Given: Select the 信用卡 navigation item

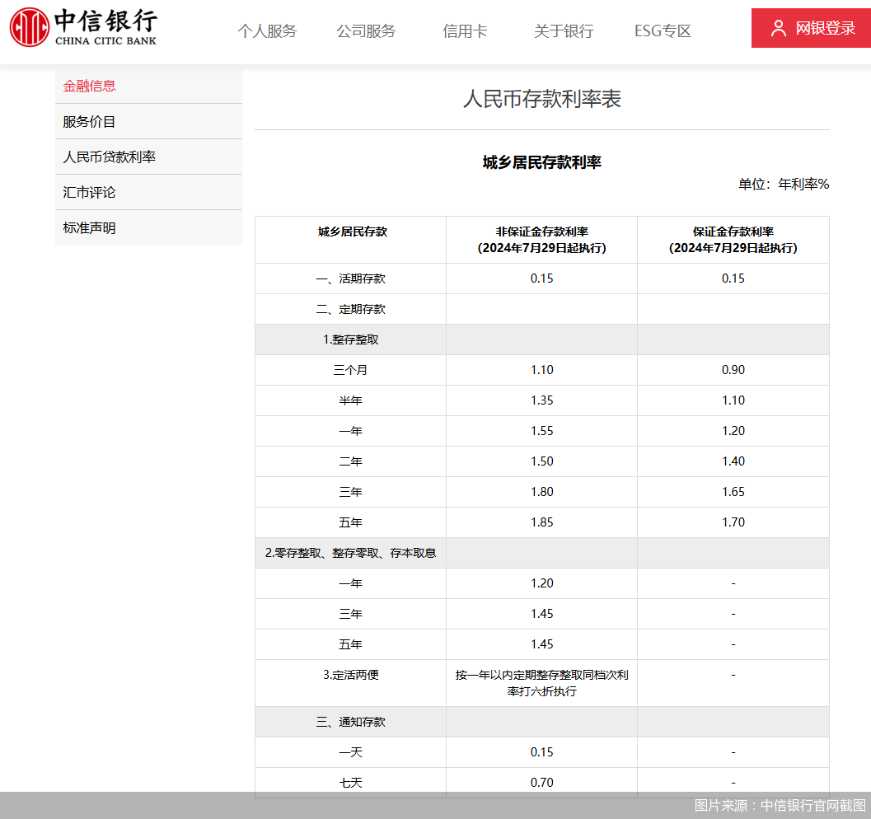Looking at the screenshot, I should click(465, 31).
